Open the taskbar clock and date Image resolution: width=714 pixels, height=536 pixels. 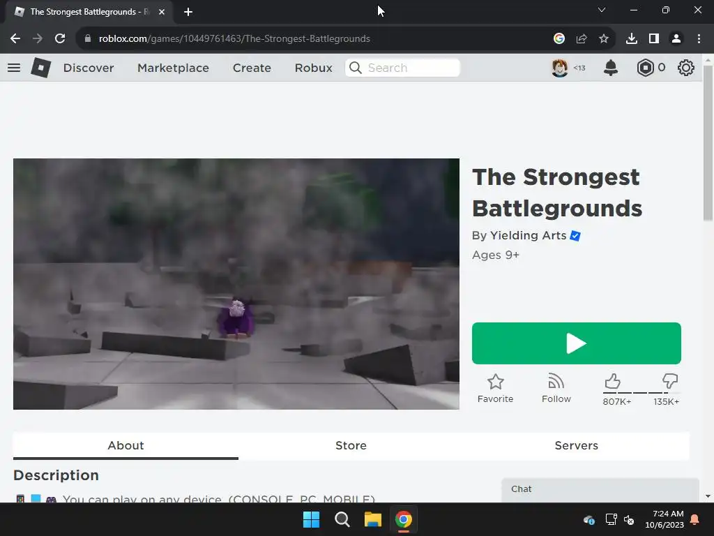click(664, 519)
